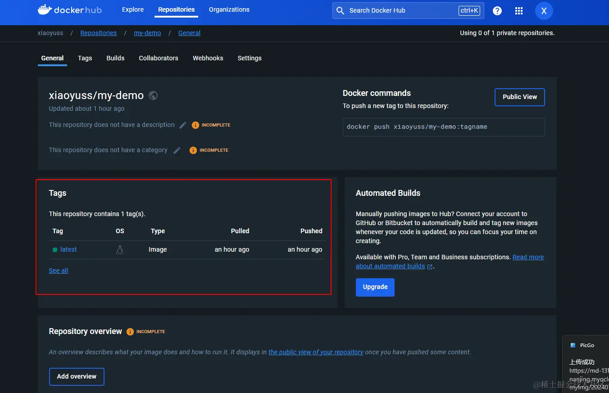Switch to the Webhooks tab
Viewport: 609px width, 393px height.
pos(208,58)
